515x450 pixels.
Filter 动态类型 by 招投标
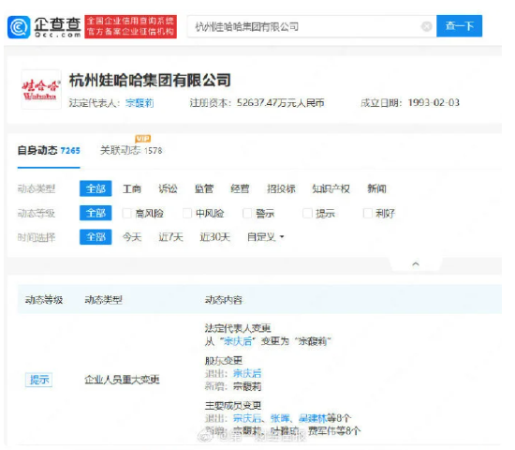pos(281,188)
